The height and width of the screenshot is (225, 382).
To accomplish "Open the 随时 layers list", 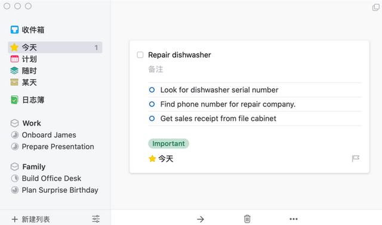I will coord(24,71).
